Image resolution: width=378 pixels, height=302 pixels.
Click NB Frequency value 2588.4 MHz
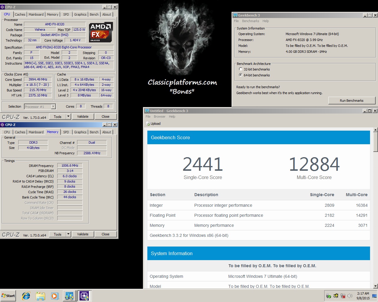pos(92,153)
